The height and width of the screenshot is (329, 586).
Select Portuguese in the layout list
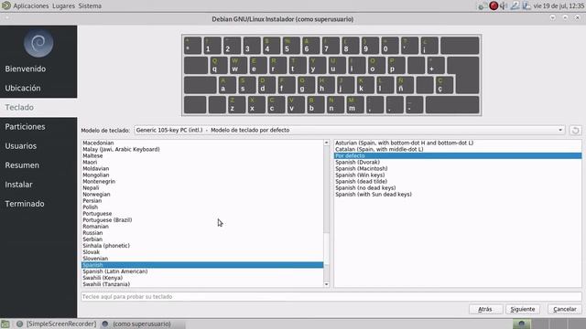pos(202,213)
